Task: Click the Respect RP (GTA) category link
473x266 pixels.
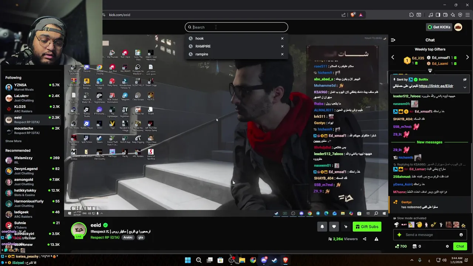Action: 105,238
